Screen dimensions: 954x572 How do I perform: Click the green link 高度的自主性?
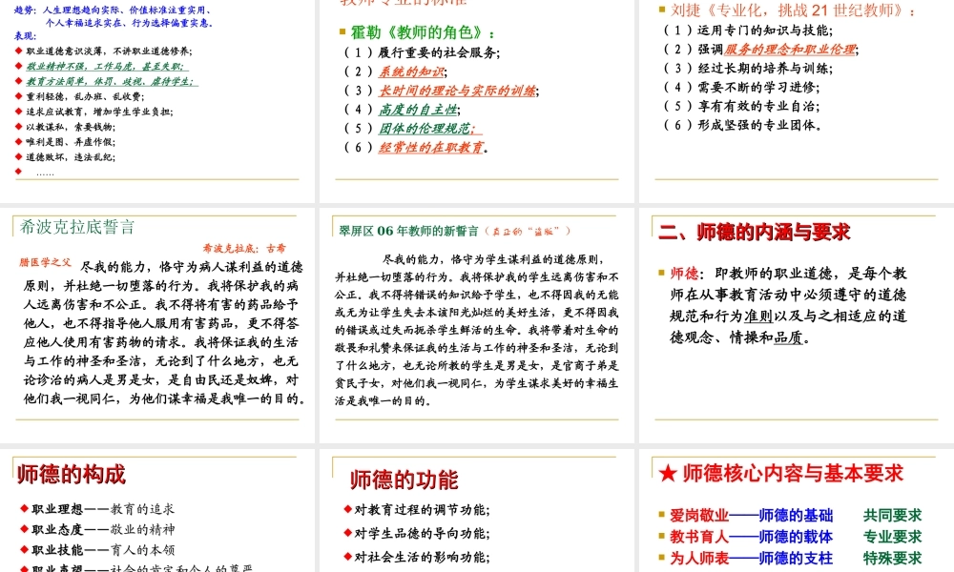(418, 110)
